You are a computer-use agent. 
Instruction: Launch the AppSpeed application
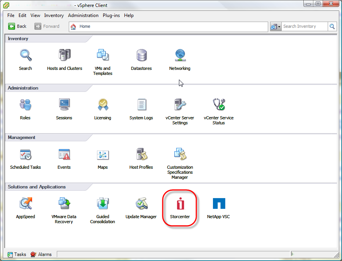pyautogui.click(x=26, y=203)
